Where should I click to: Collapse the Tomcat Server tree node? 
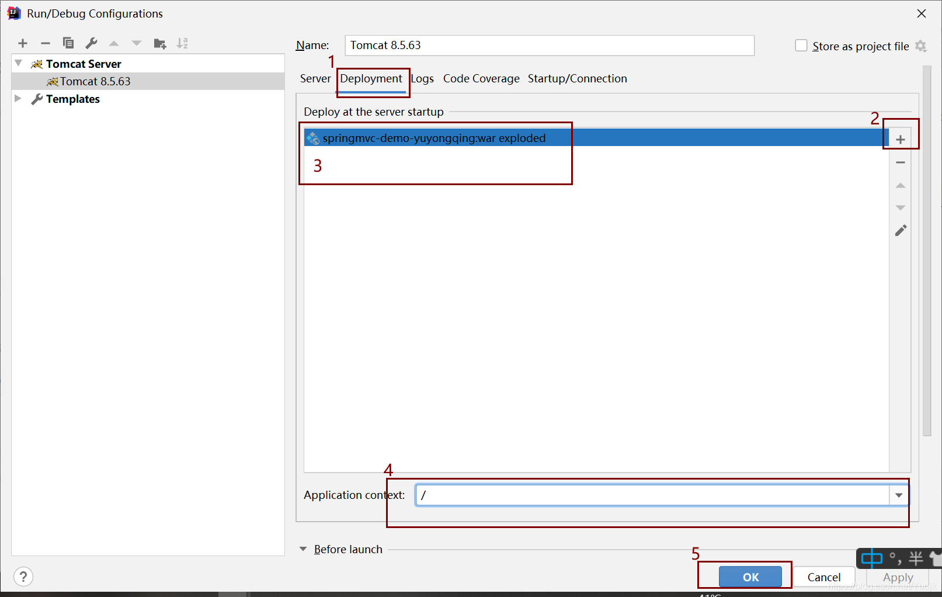pyautogui.click(x=19, y=63)
